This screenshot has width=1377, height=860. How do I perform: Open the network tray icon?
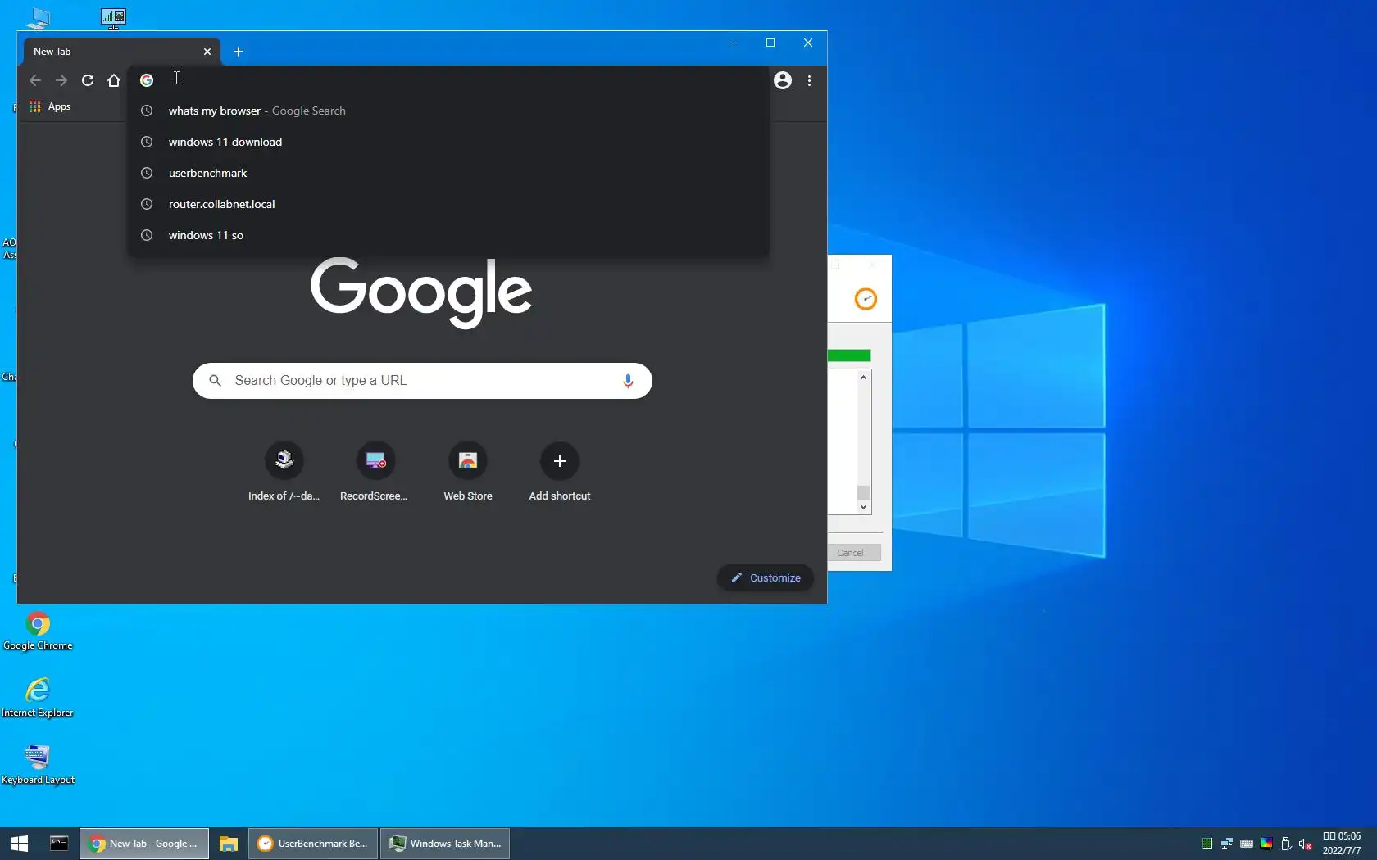1227,844
